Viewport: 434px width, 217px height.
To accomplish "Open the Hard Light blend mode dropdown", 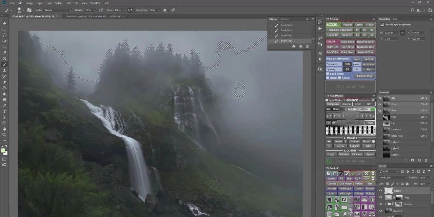I will point(393,177).
